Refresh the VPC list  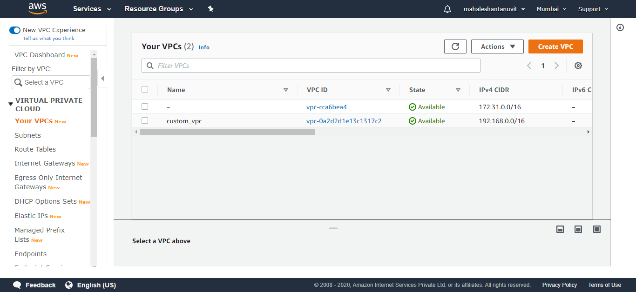(455, 46)
